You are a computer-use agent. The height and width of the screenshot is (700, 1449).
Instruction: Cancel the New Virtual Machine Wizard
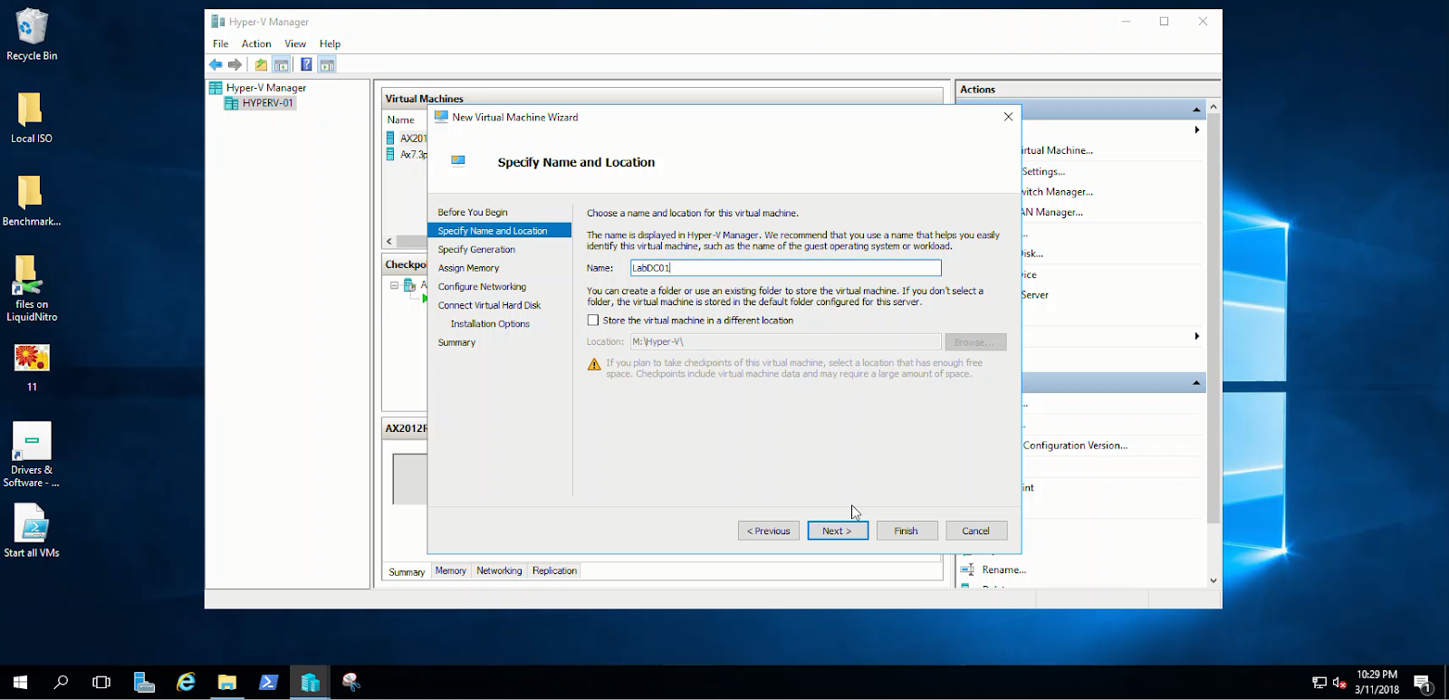point(976,531)
